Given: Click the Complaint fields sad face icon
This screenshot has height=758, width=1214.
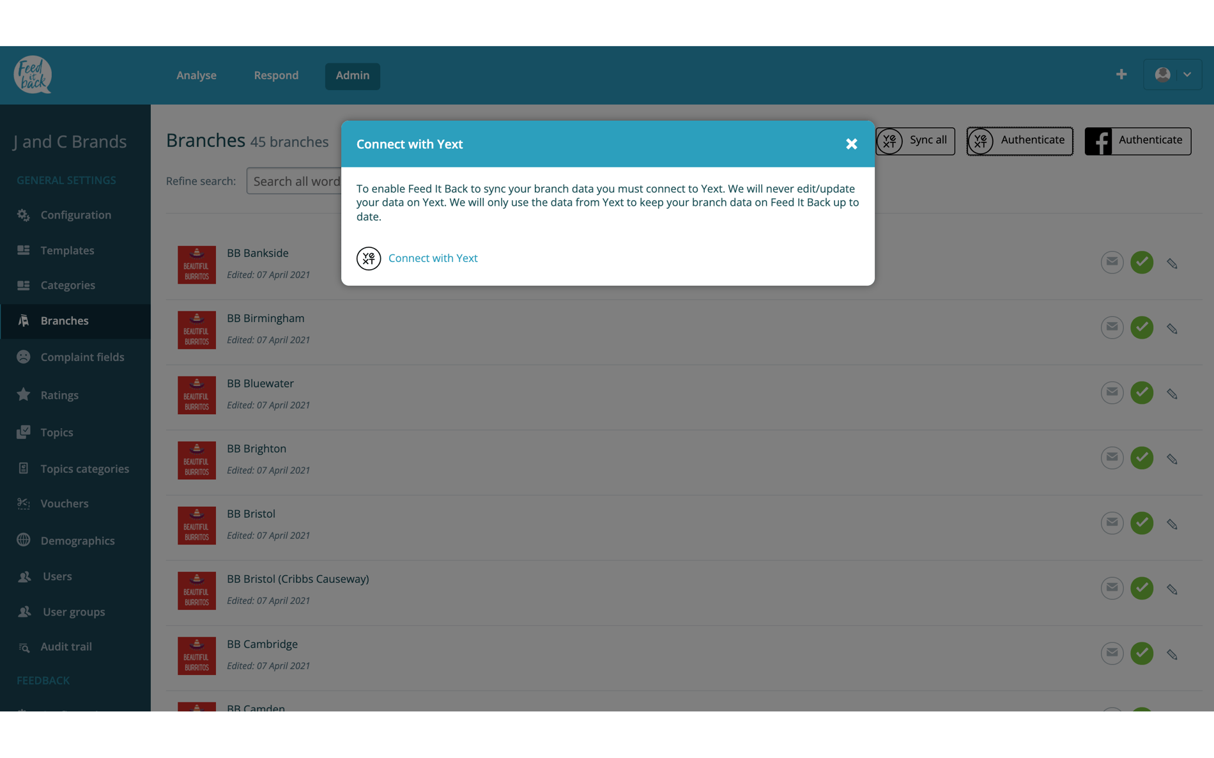Looking at the screenshot, I should coord(24,357).
